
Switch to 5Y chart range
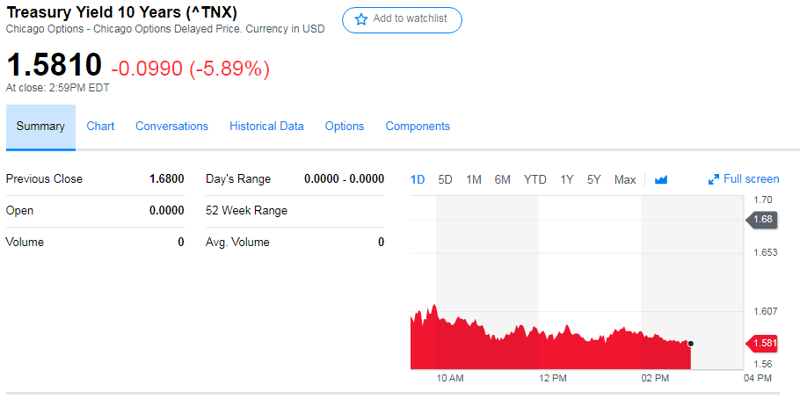pos(594,179)
